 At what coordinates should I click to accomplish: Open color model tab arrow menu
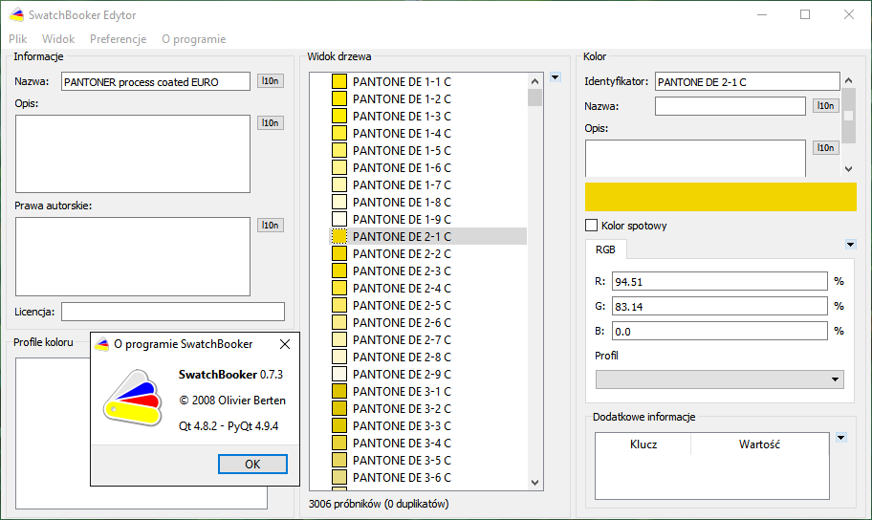[x=850, y=244]
